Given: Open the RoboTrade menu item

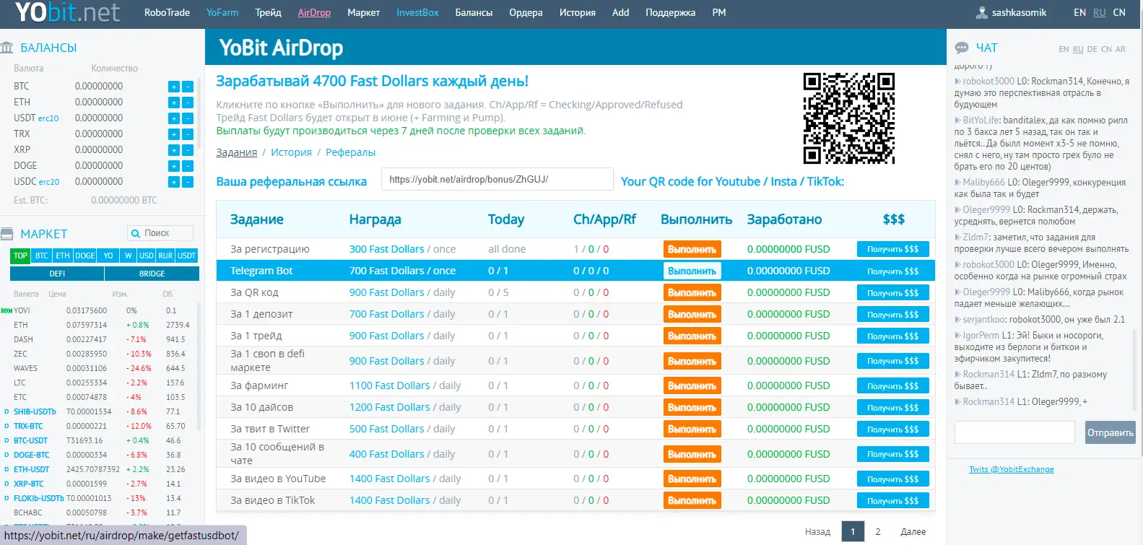Looking at the screenshot, I should click(x=167, y=12).
